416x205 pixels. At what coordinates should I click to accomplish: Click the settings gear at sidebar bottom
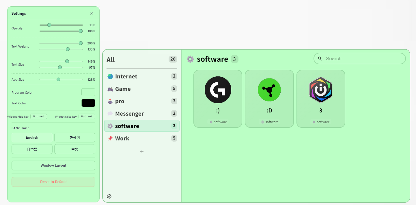[x=109, y=196]
